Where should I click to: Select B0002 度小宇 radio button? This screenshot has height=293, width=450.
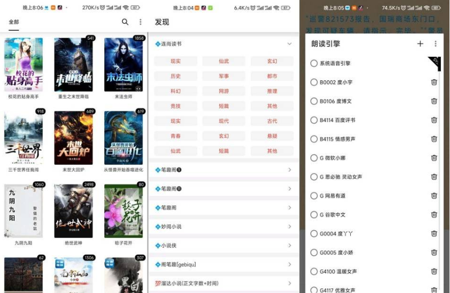(x=313, y=82)
